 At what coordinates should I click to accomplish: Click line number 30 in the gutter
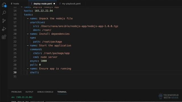(x=15, y=73)
